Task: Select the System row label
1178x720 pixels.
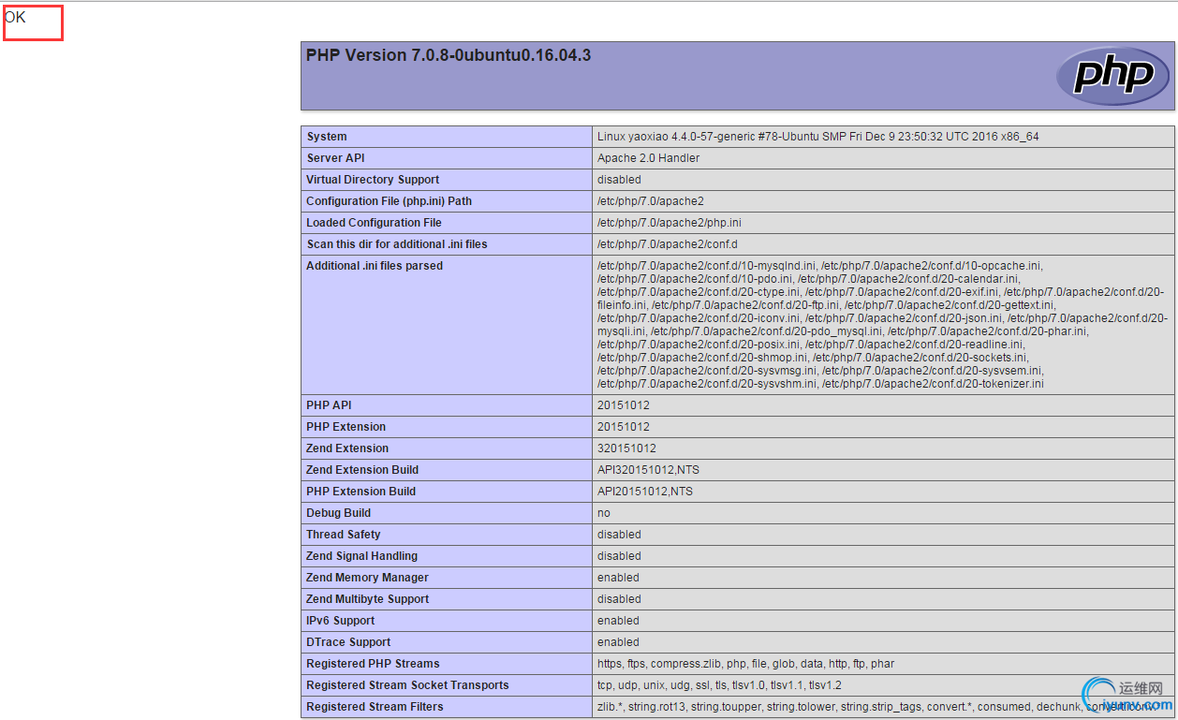Action: click(x=327, y=137)
